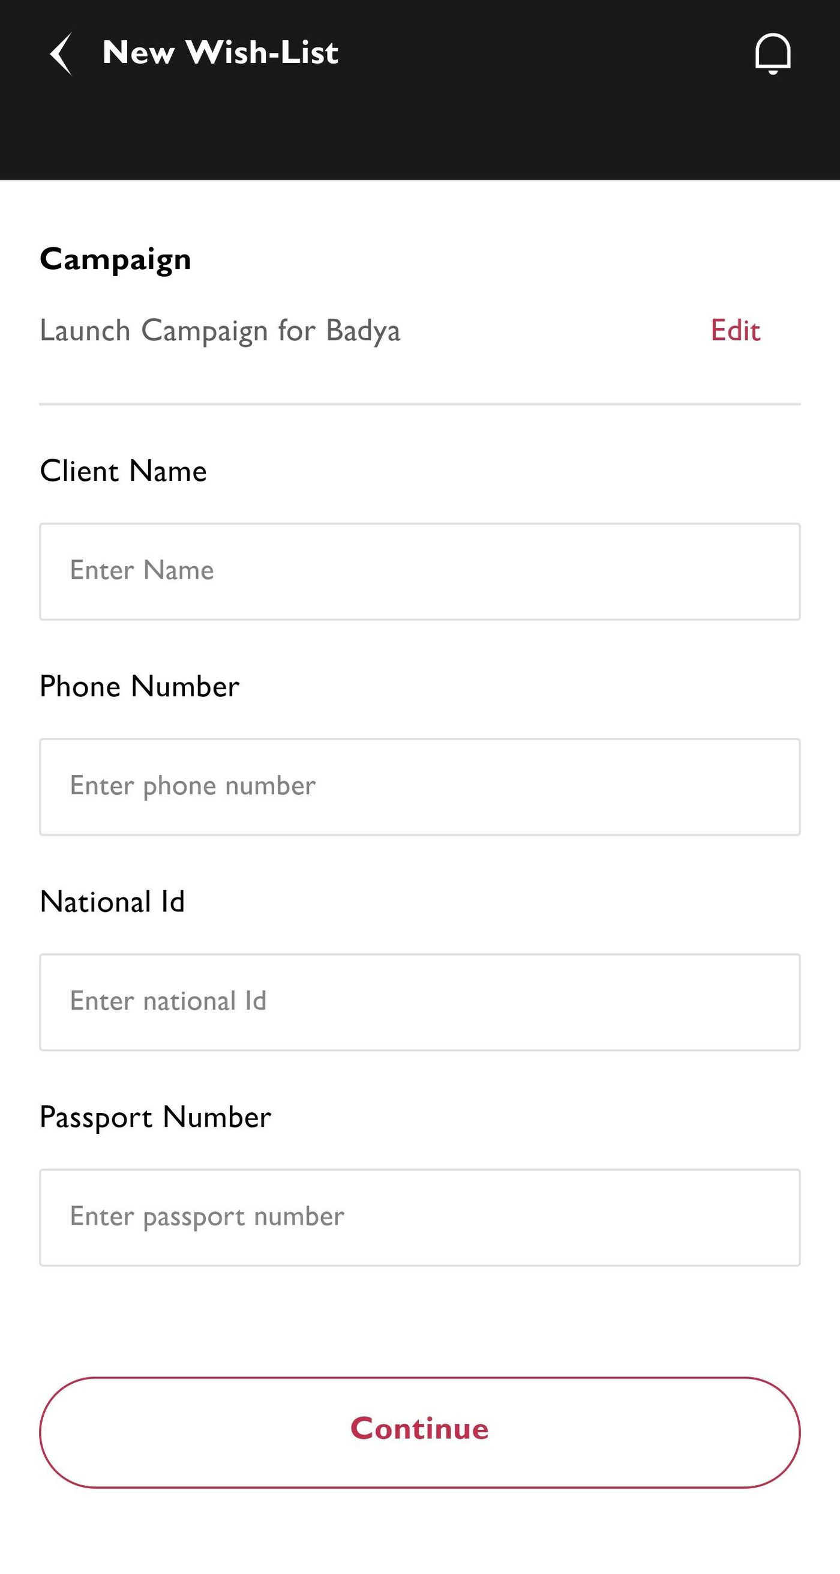Tap the National Id label
The height and width of the screenshot is (1574, 840).
[x=112, y=902]
